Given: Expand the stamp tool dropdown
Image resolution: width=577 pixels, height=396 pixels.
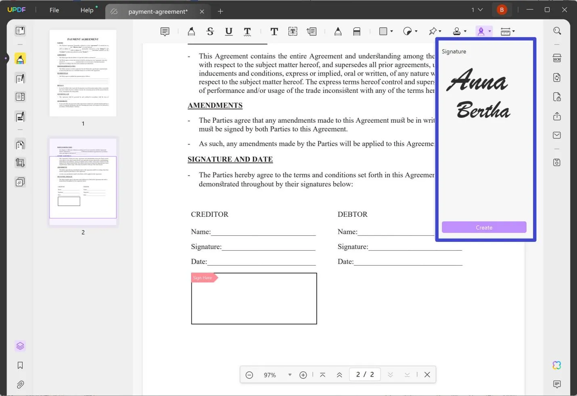Looking at the screenshot, I should coord(464,31).
